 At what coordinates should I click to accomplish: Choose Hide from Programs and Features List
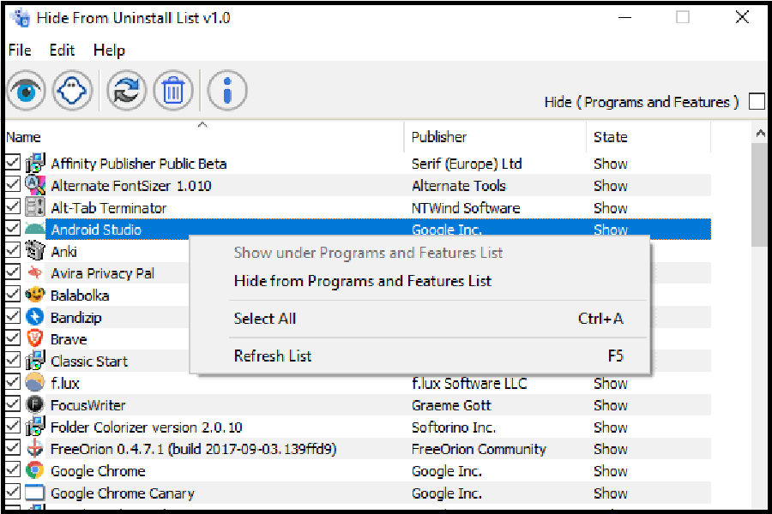pyautogui.click(x=362, y=281)
